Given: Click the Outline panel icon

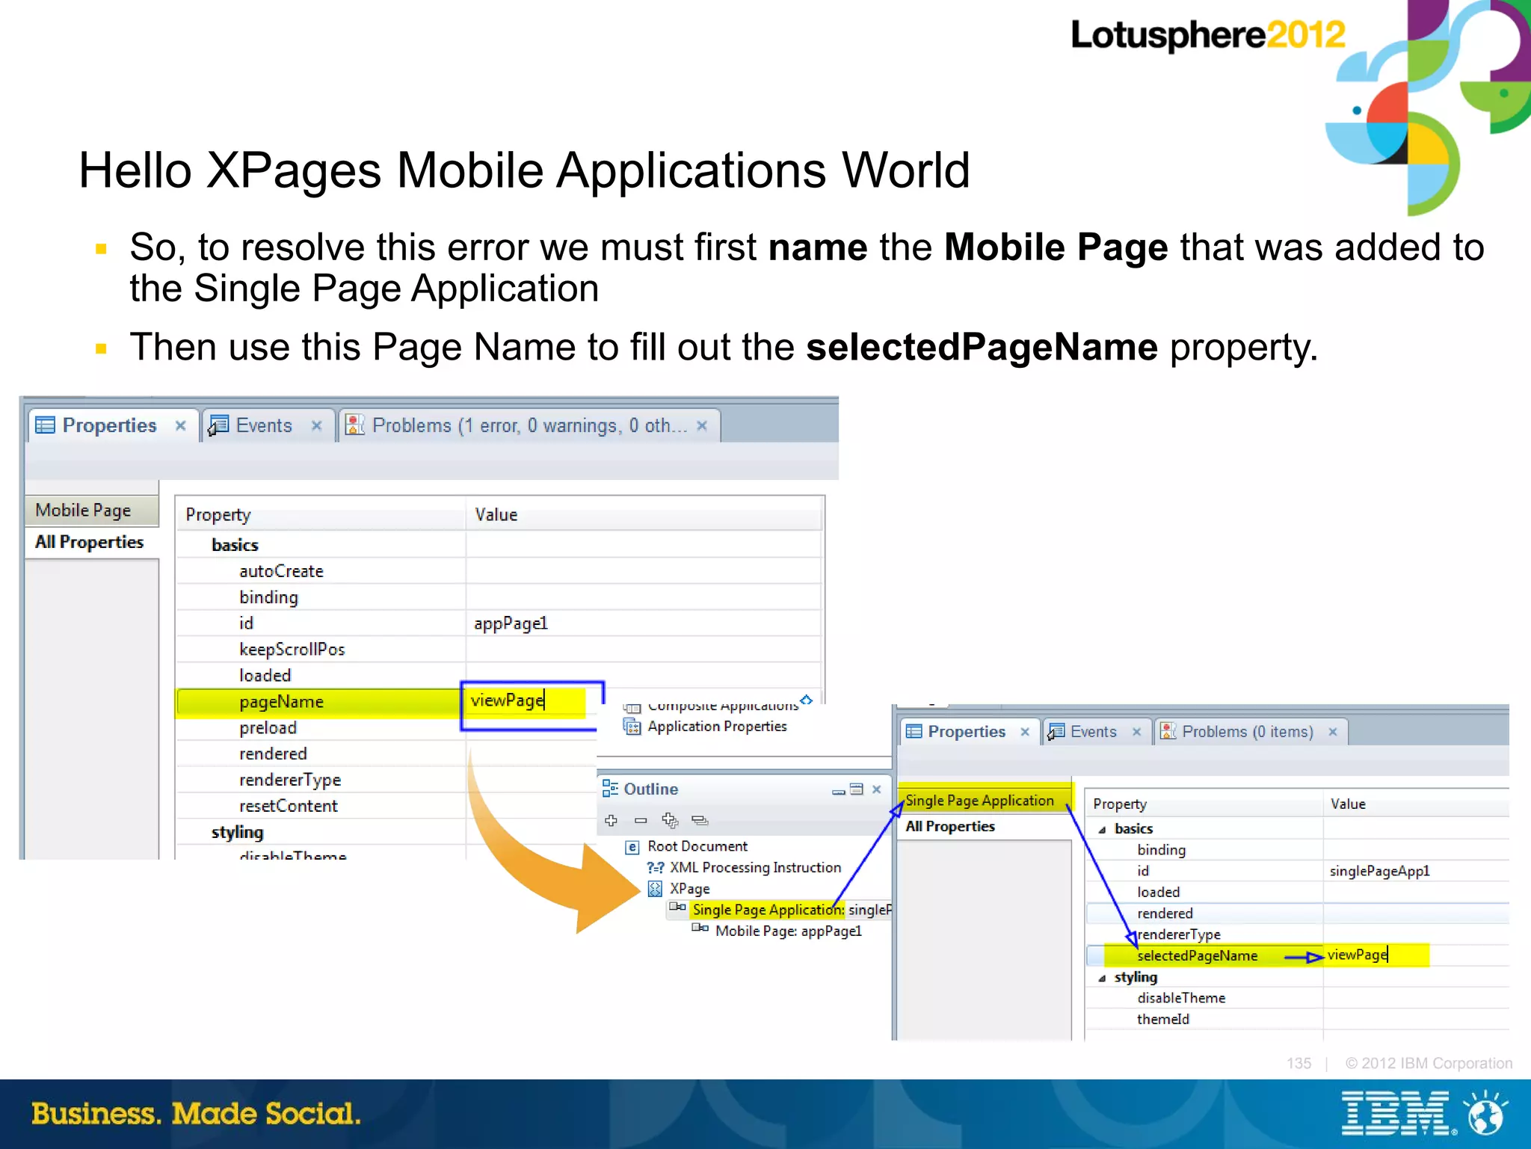Looking at the screenshot, I should point(610,789).
